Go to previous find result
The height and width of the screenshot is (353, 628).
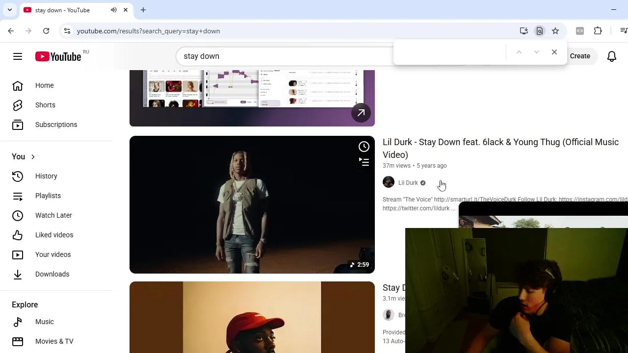519,52
